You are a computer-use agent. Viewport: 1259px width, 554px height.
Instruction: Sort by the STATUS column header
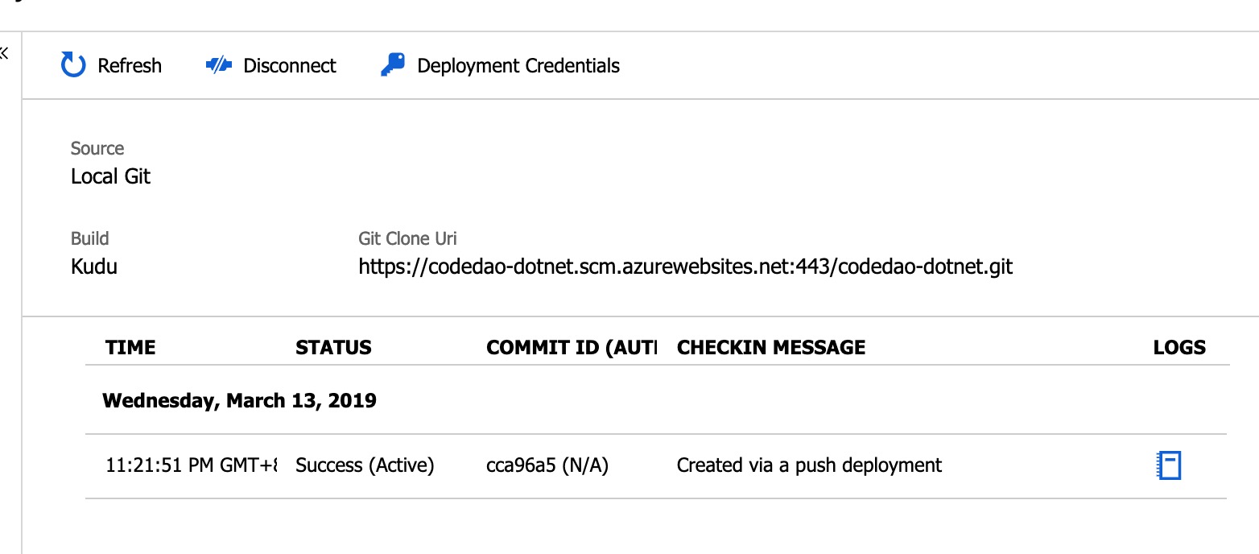click(333, 348)
